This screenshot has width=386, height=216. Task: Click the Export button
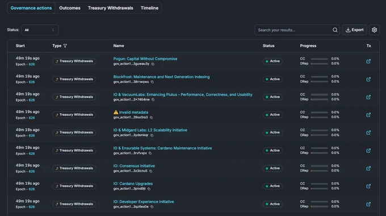coord(354,30)
